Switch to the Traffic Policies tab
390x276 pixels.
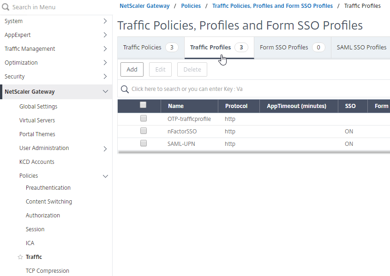[151, 48]
